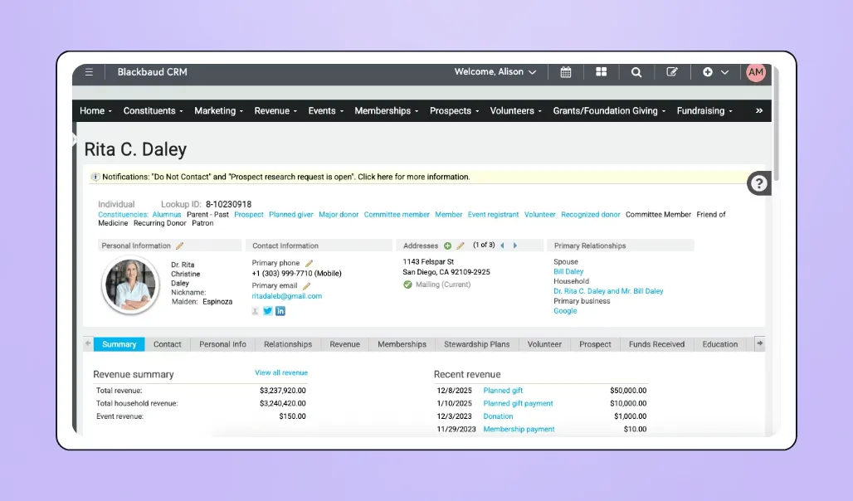Viewport: 853px width, 501px height.
Task: Switch to the Contact tab
Action: [x=167, y=344]
